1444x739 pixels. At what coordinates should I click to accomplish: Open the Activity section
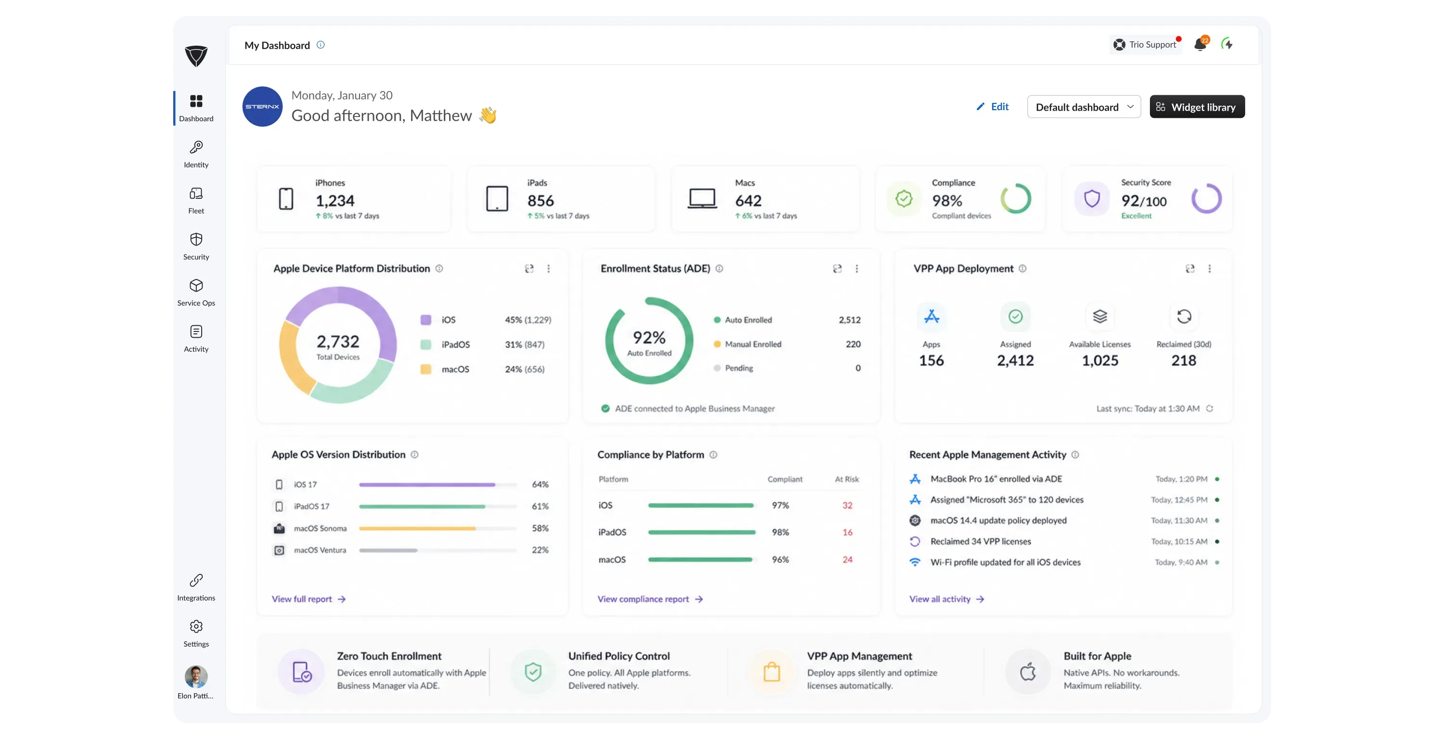click(196, 338)
